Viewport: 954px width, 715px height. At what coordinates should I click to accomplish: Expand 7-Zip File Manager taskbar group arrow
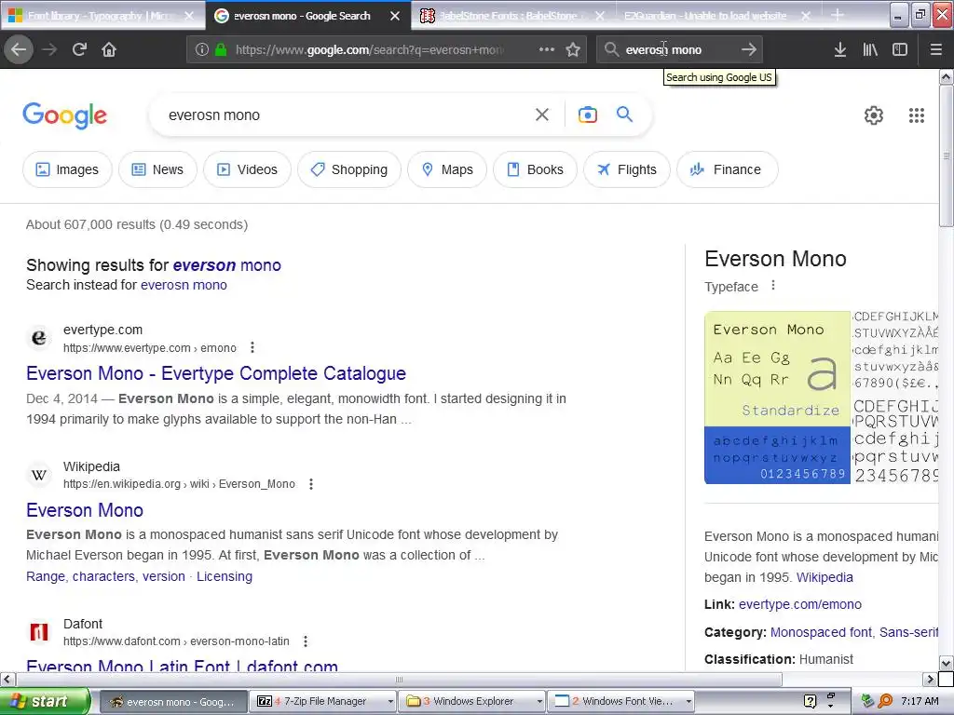point(390,702)
